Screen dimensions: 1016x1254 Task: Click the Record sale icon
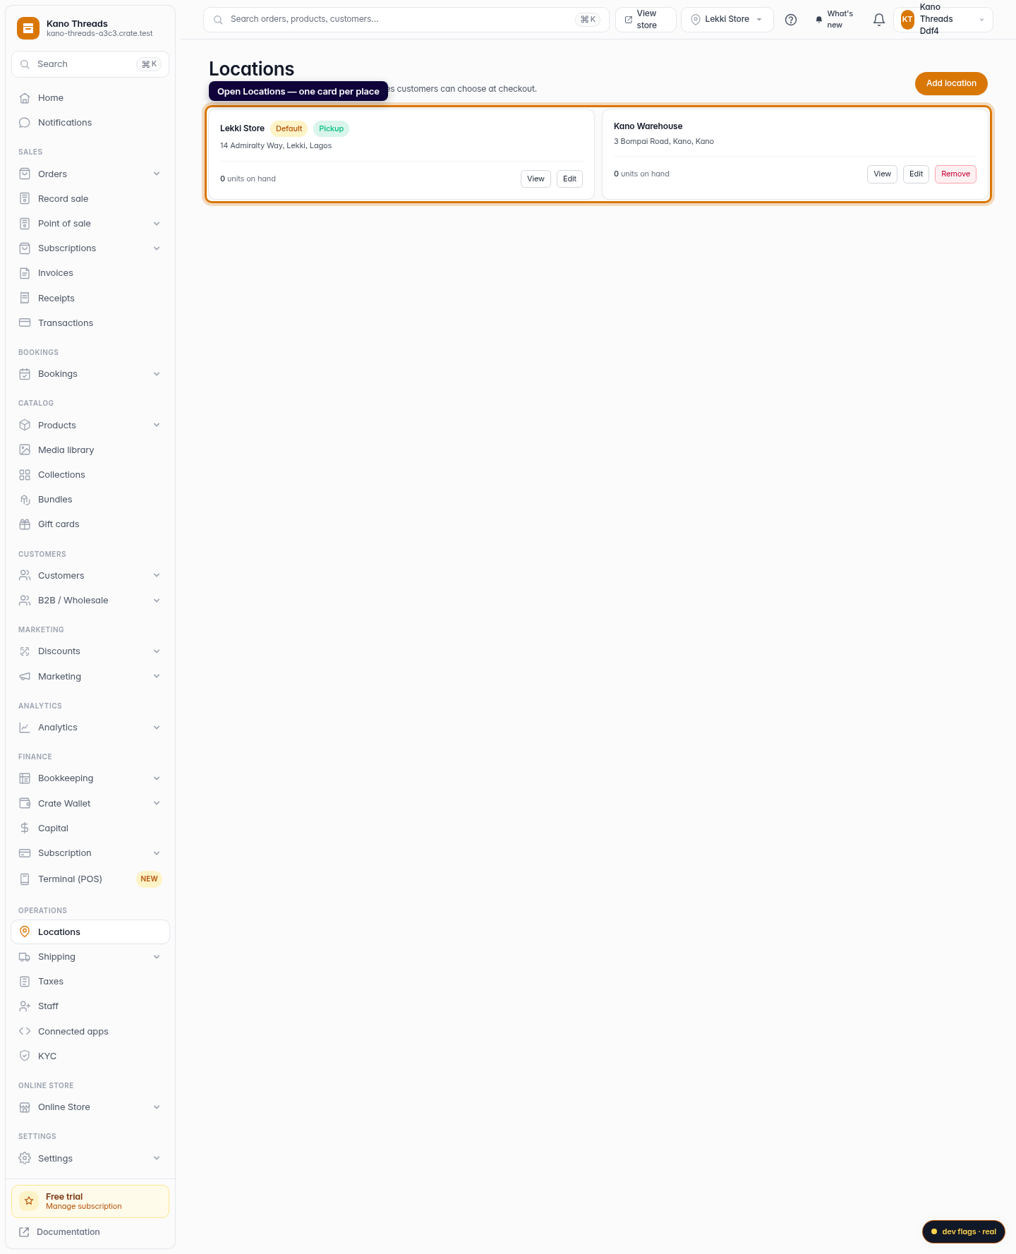(25, 199)
